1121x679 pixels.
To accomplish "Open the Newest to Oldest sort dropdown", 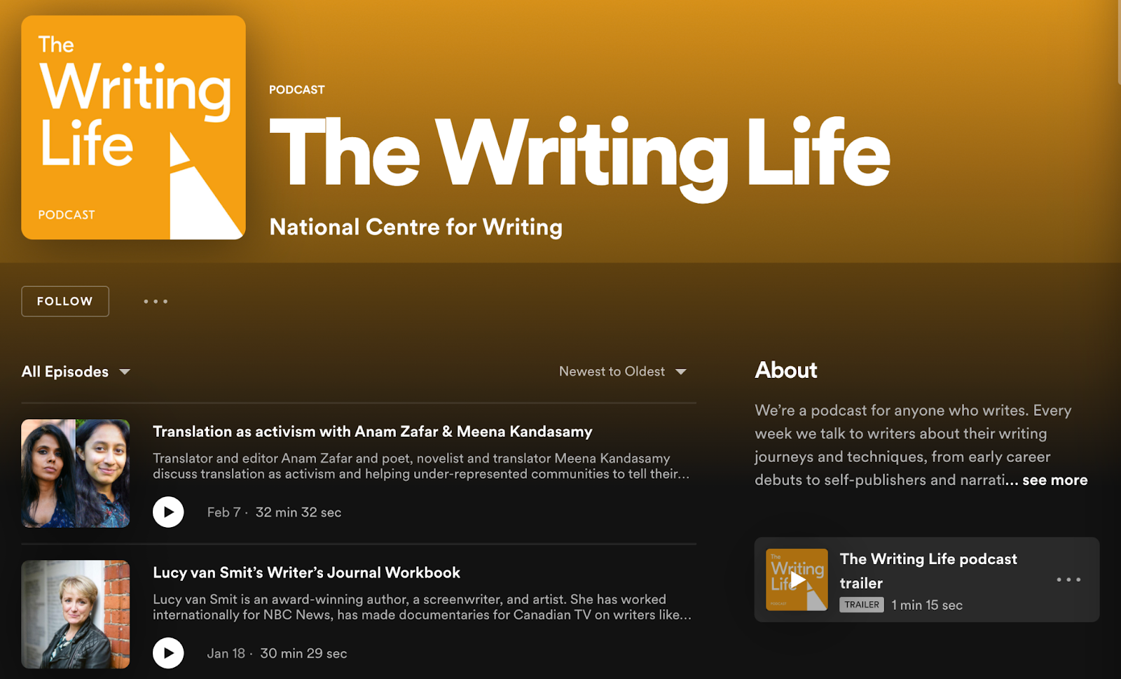I will [622, 372].
